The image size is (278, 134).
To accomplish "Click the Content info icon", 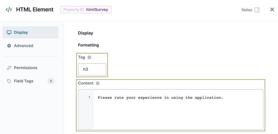I will [x=98, y=83].
